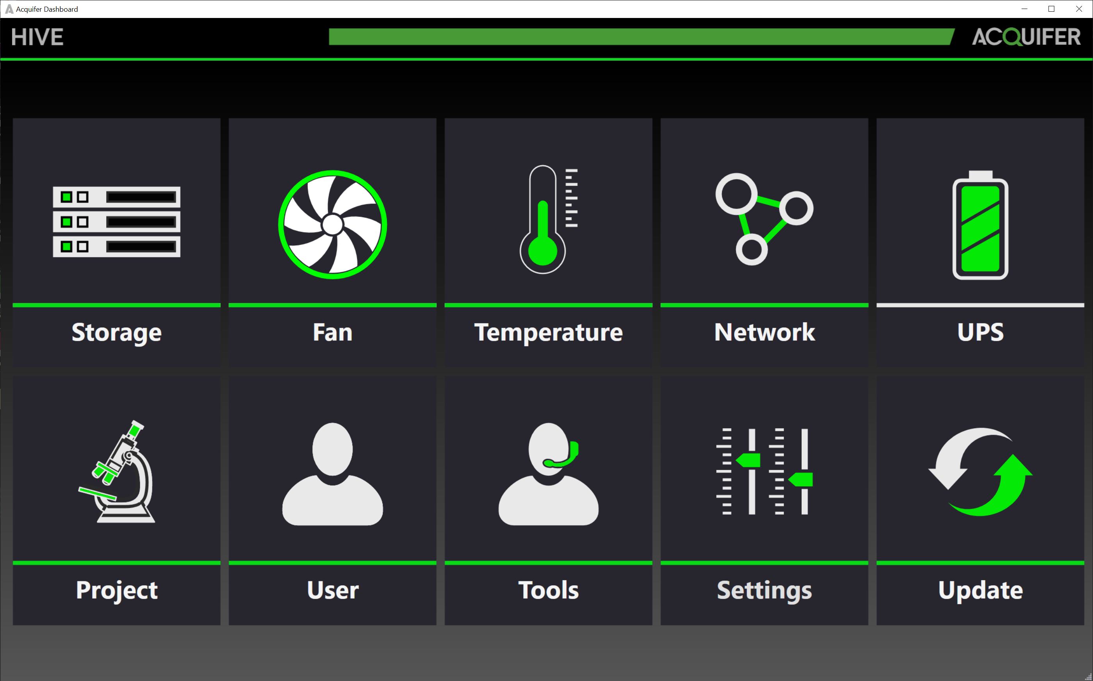Click the ACQUIFER logo
This screenshot has height=681, width=1093.
point(1026,37)
